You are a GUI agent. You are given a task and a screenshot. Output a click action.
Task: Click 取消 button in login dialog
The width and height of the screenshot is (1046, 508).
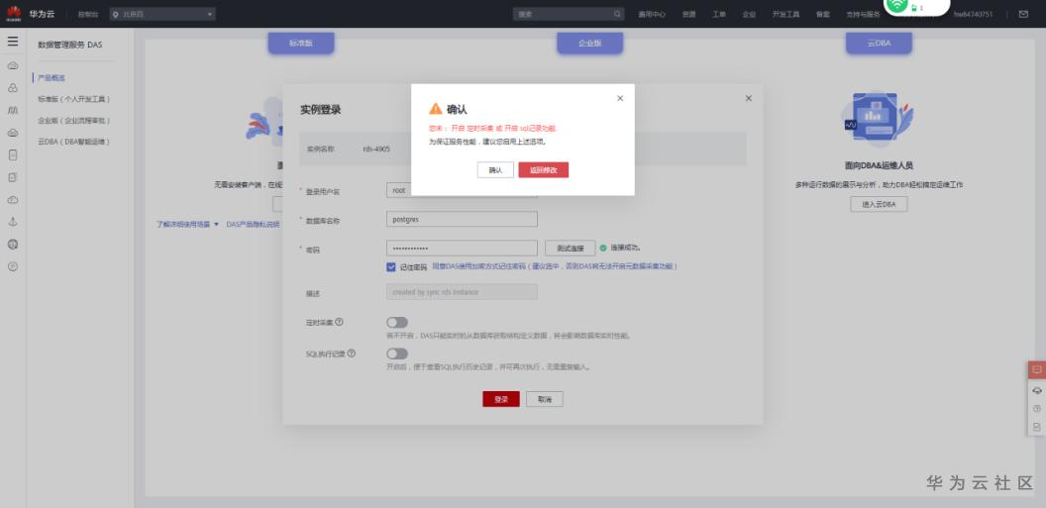545,399
